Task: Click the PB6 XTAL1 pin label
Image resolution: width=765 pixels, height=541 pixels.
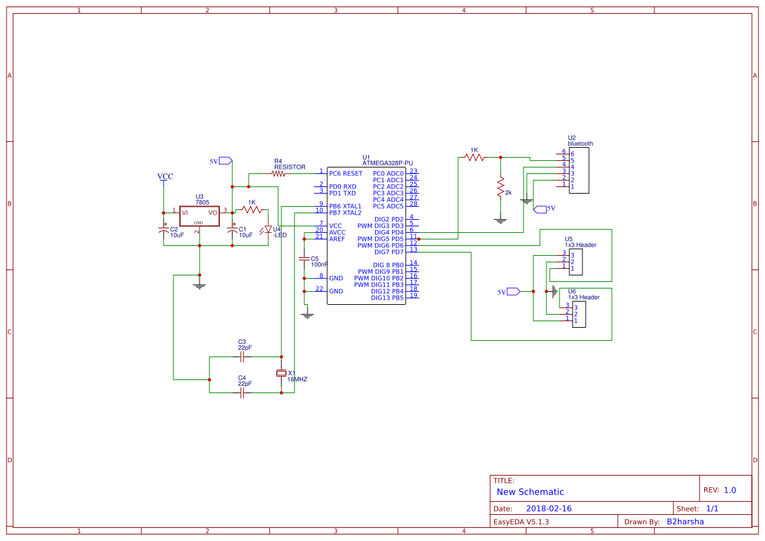Action: [345, 206]
